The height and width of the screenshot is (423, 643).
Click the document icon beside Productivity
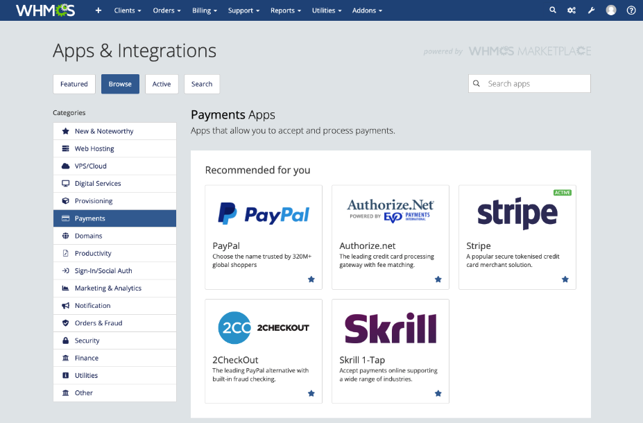coord(65,253)
